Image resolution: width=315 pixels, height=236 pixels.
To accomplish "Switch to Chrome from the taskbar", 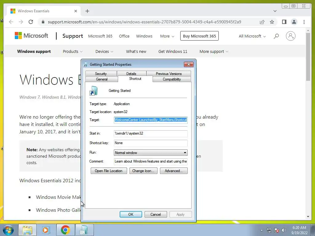I will [x=65, y=230].
